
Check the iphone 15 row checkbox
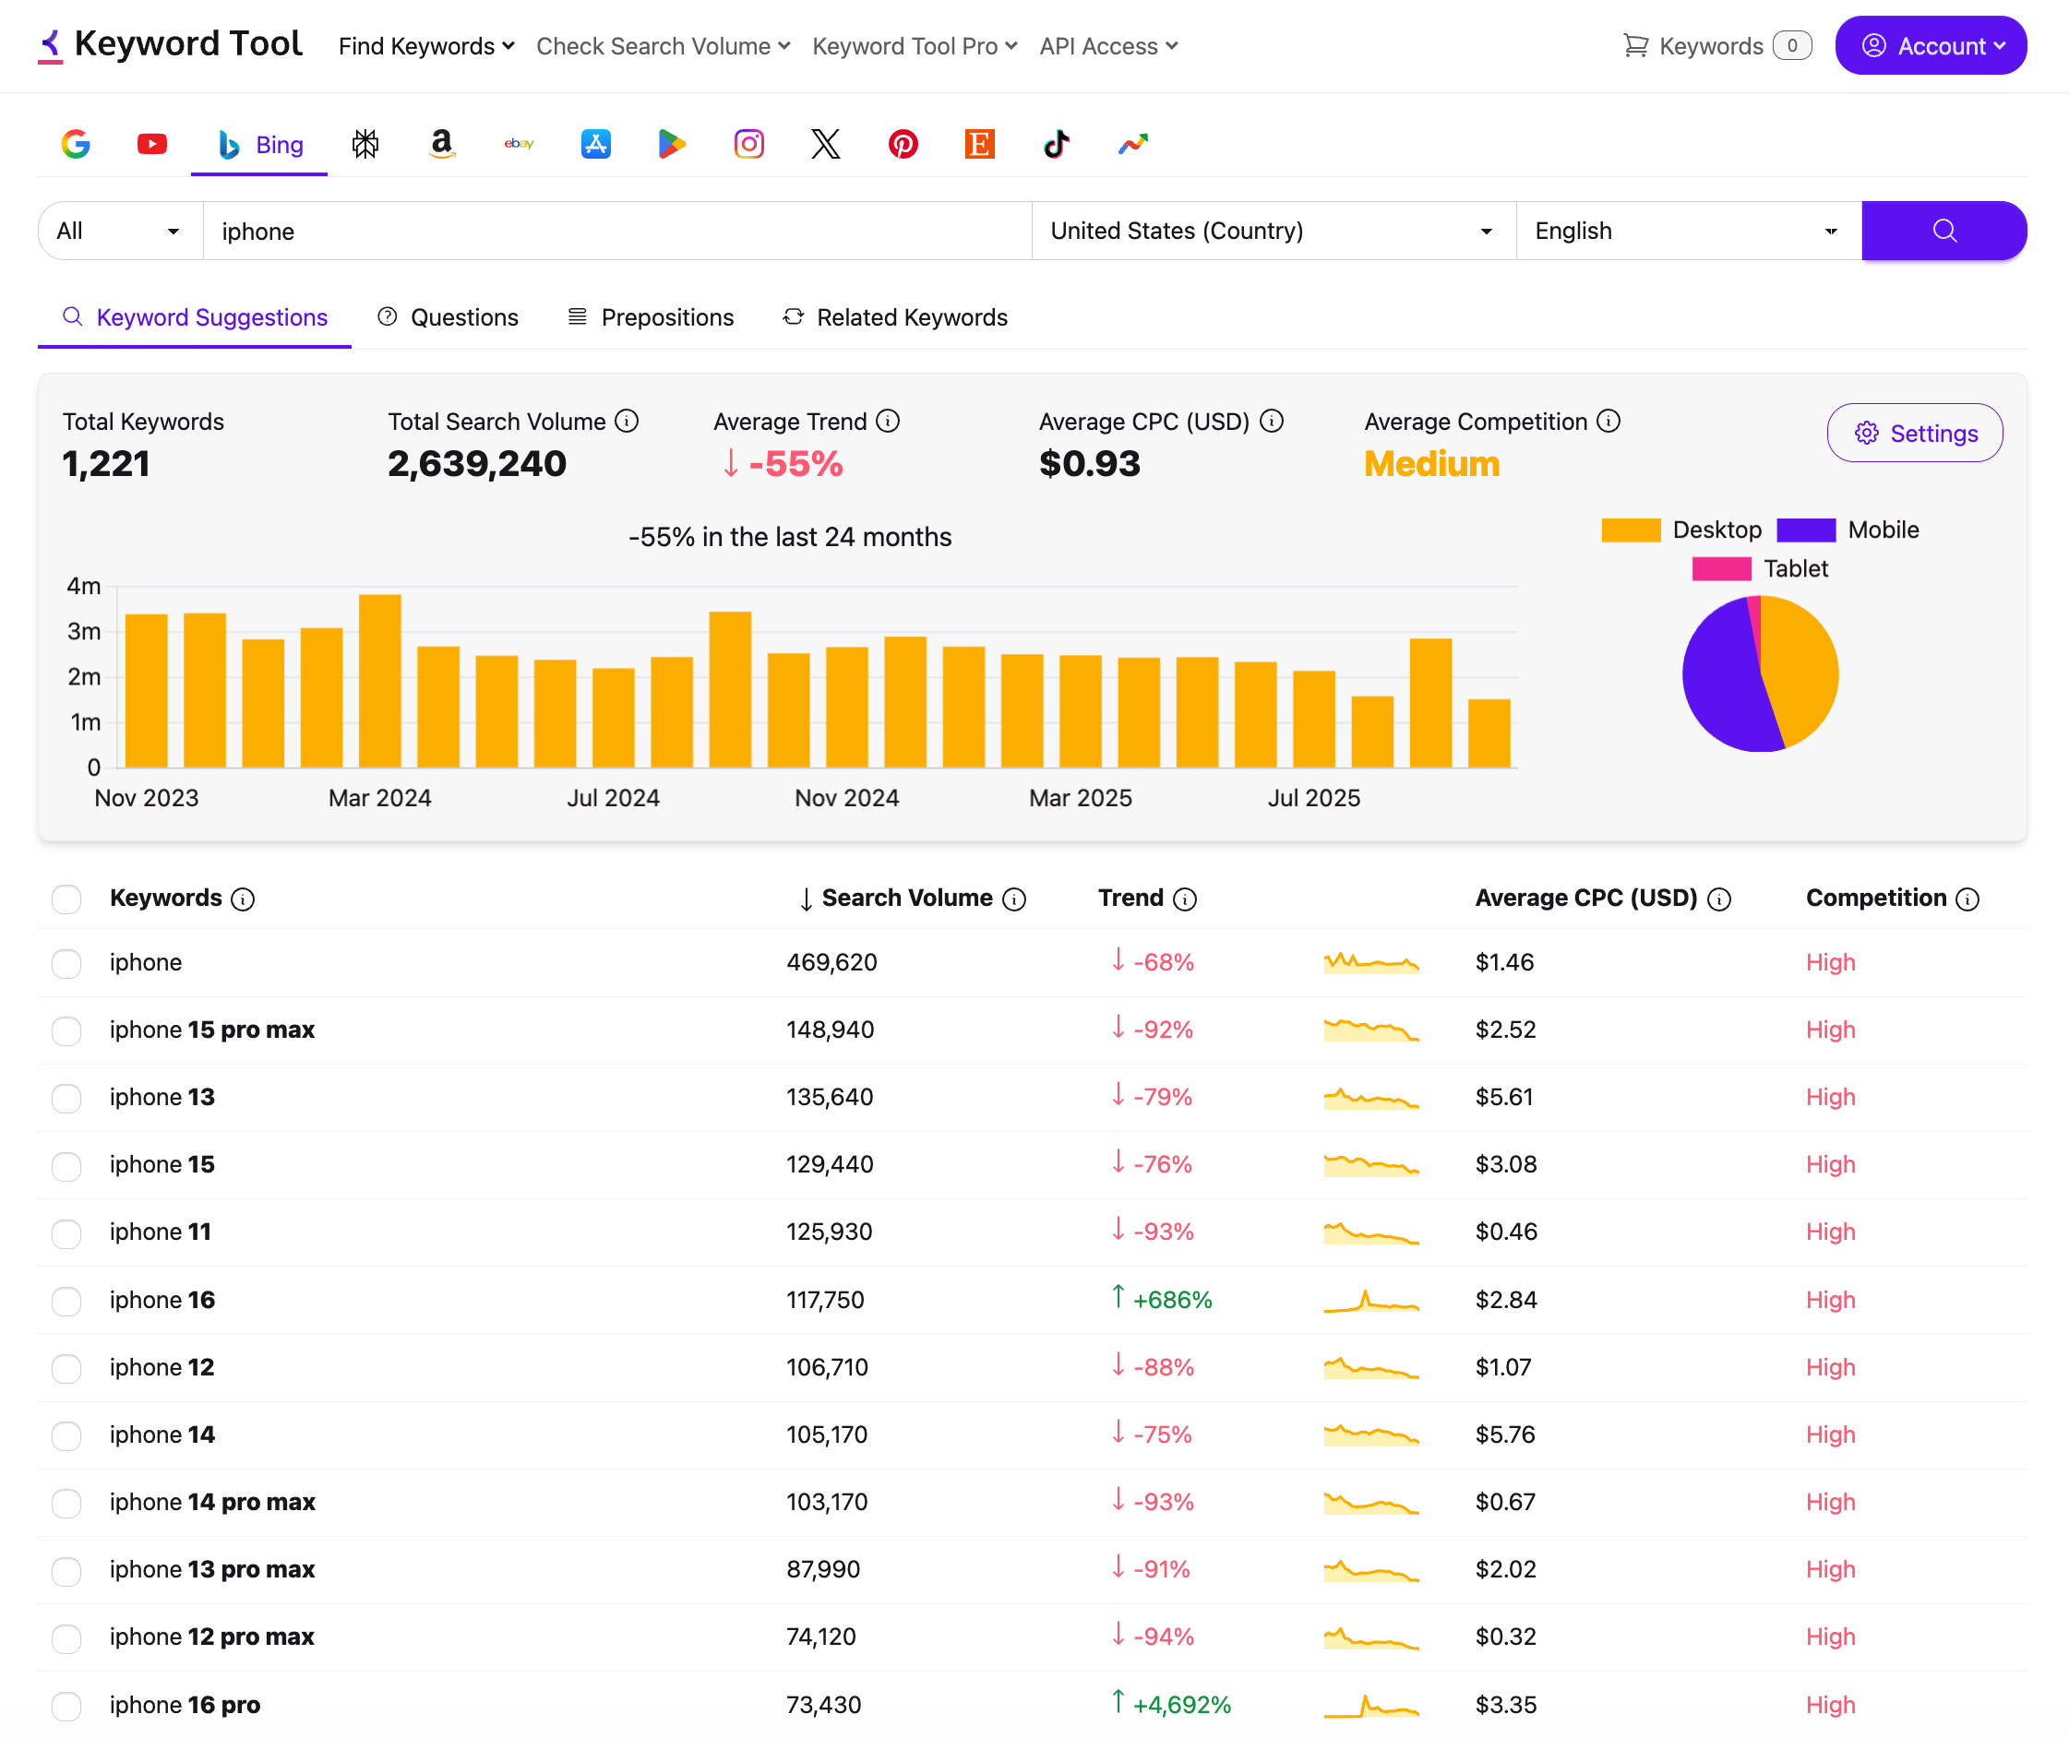pos(66,1165)
